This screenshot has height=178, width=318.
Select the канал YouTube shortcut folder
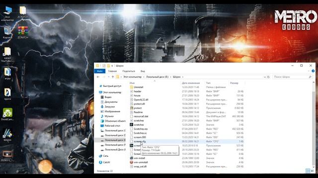pyautogui.click(x=7, y=55)
